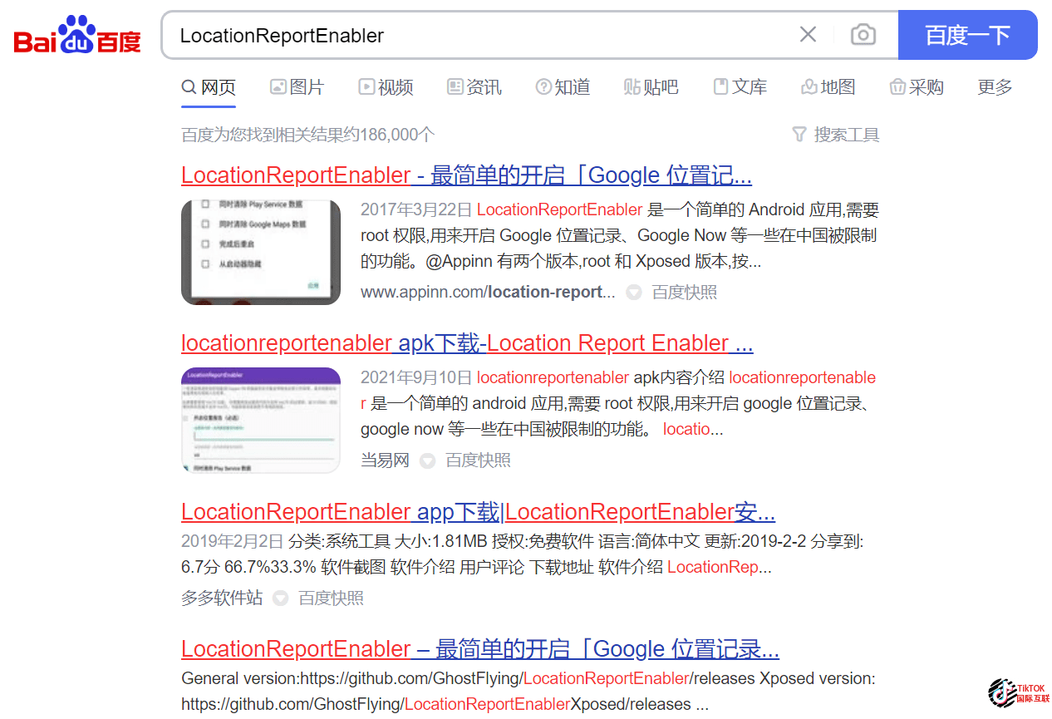The width and height of the screenshot is (1052, 719).
Task: Open 搜索工具 filter options
Action: (835, 135)
